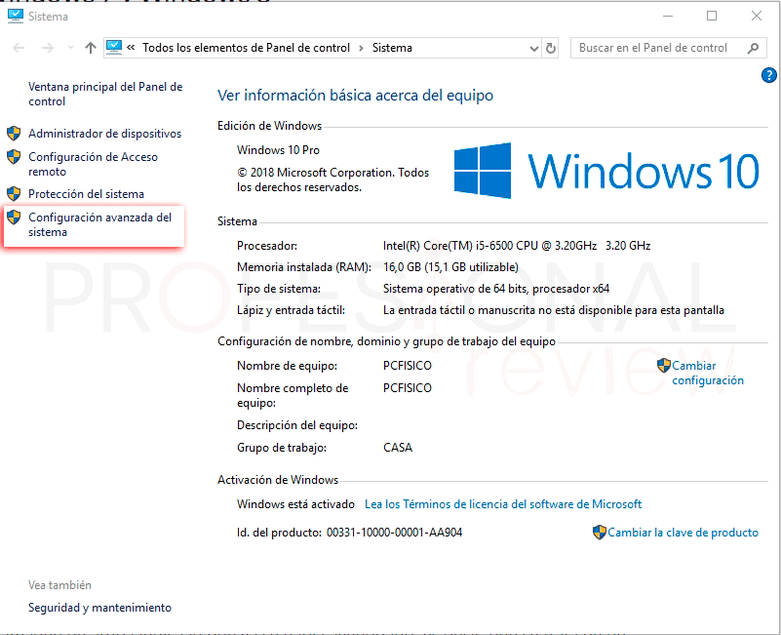The width and height of the screenshot is (781, 635).
Task: Open Protección del sistema
Action: [86, 194]
